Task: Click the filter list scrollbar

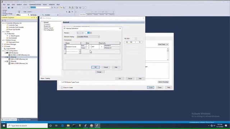Action: pos(168,54)
